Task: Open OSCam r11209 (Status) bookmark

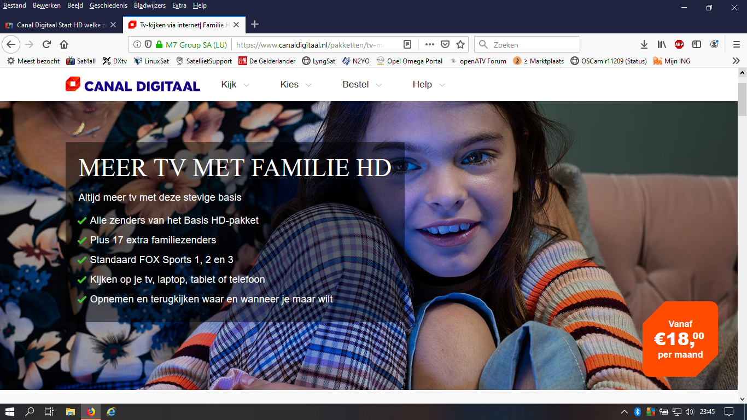Action: coord(609,61)
